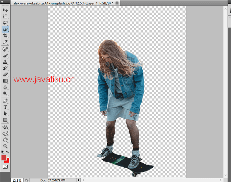Pick the Eyedropper tool
Image resolution: width=231 pixels, height=182 pixels.
pos(5,42)
